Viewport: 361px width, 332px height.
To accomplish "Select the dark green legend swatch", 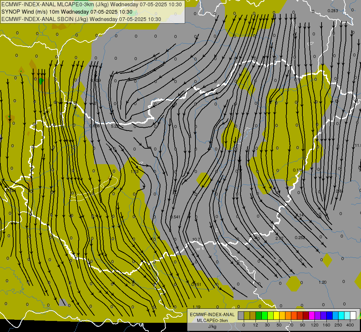I will (258, 315).
